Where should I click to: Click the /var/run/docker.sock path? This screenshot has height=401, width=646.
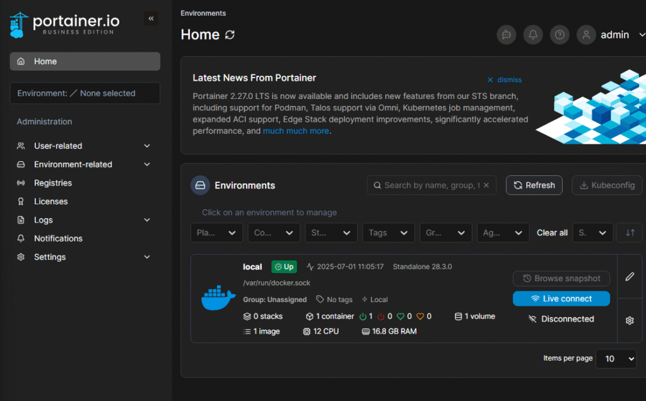click(x=276, y=283)
